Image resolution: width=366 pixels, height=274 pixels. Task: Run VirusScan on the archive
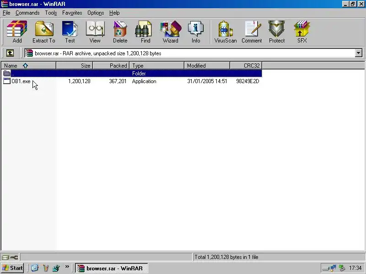pyautogui.click(x=226, y=32)
